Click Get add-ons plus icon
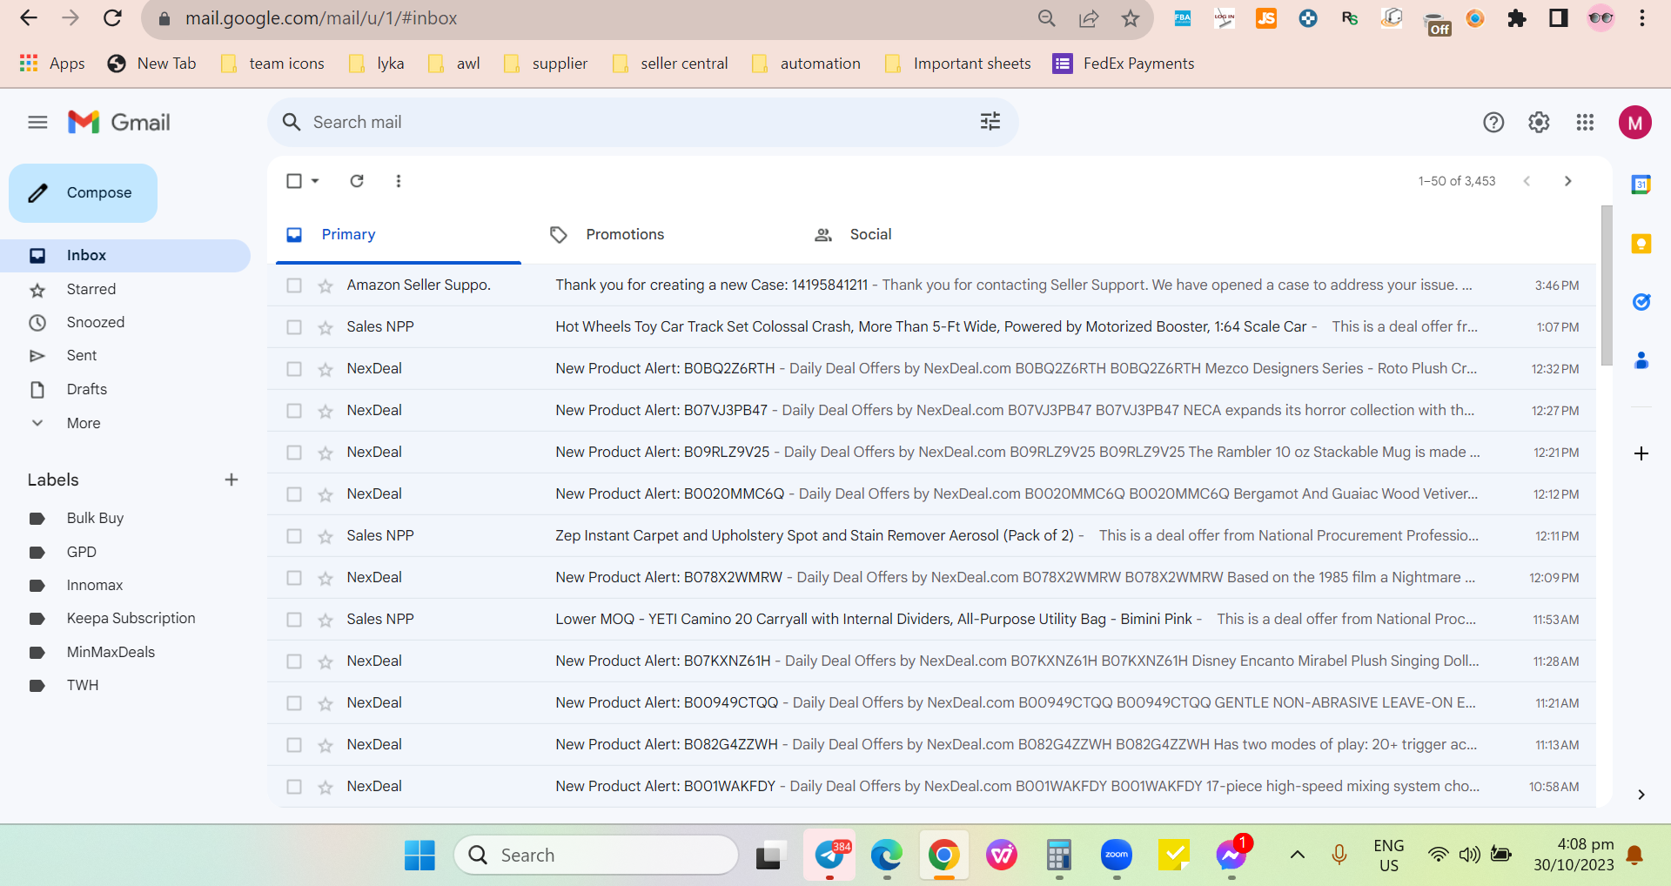Screen dimensions: 1671x886 coord(1641,453)
